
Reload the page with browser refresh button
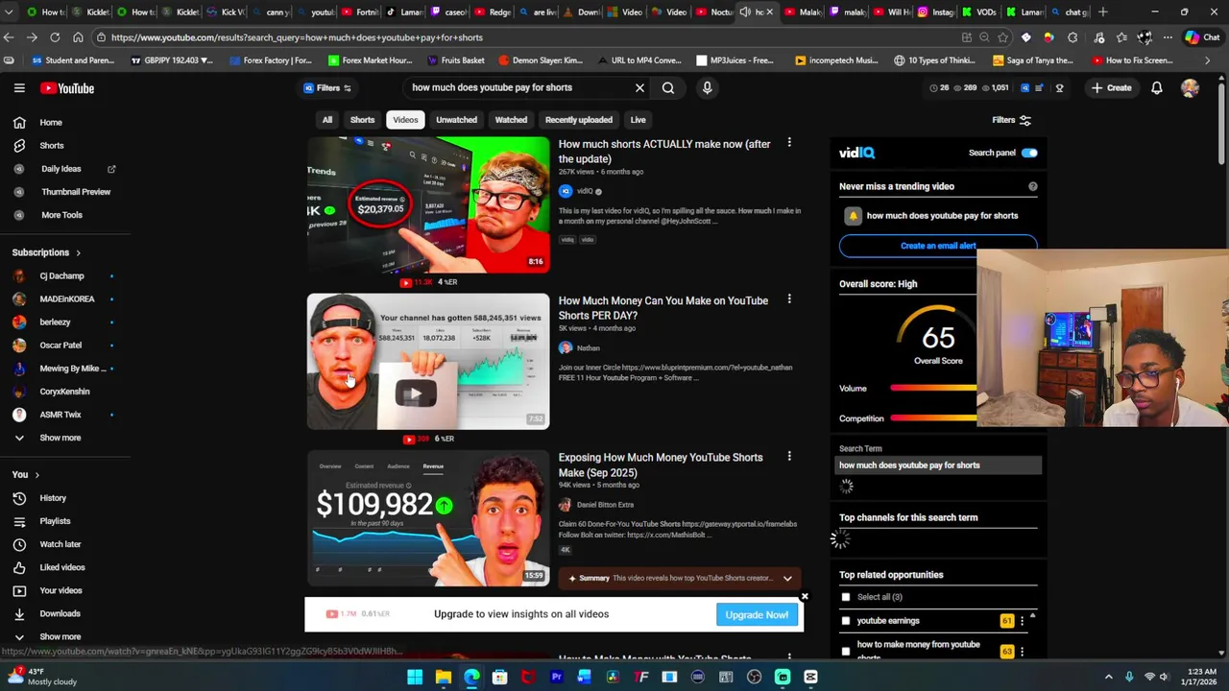[55, 37]
